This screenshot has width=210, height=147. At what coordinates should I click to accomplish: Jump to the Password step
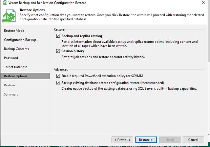[11, 58]
